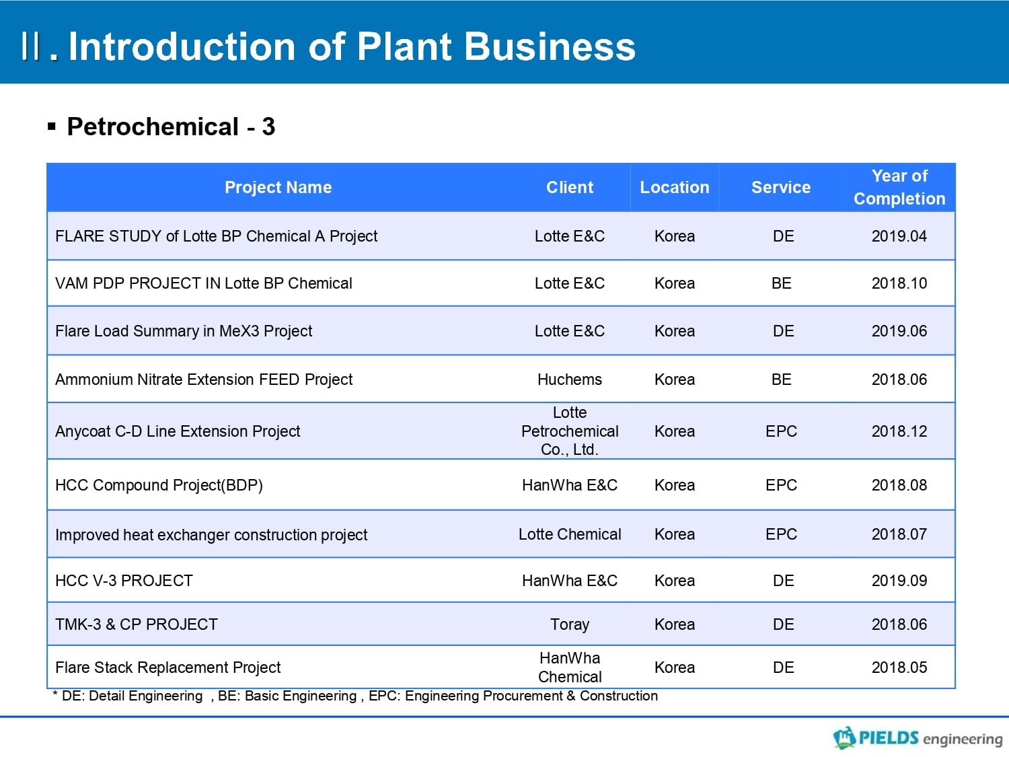
Task: Click 'DE' service in Flare Stack Replacement row
Action: coord(784,668)
